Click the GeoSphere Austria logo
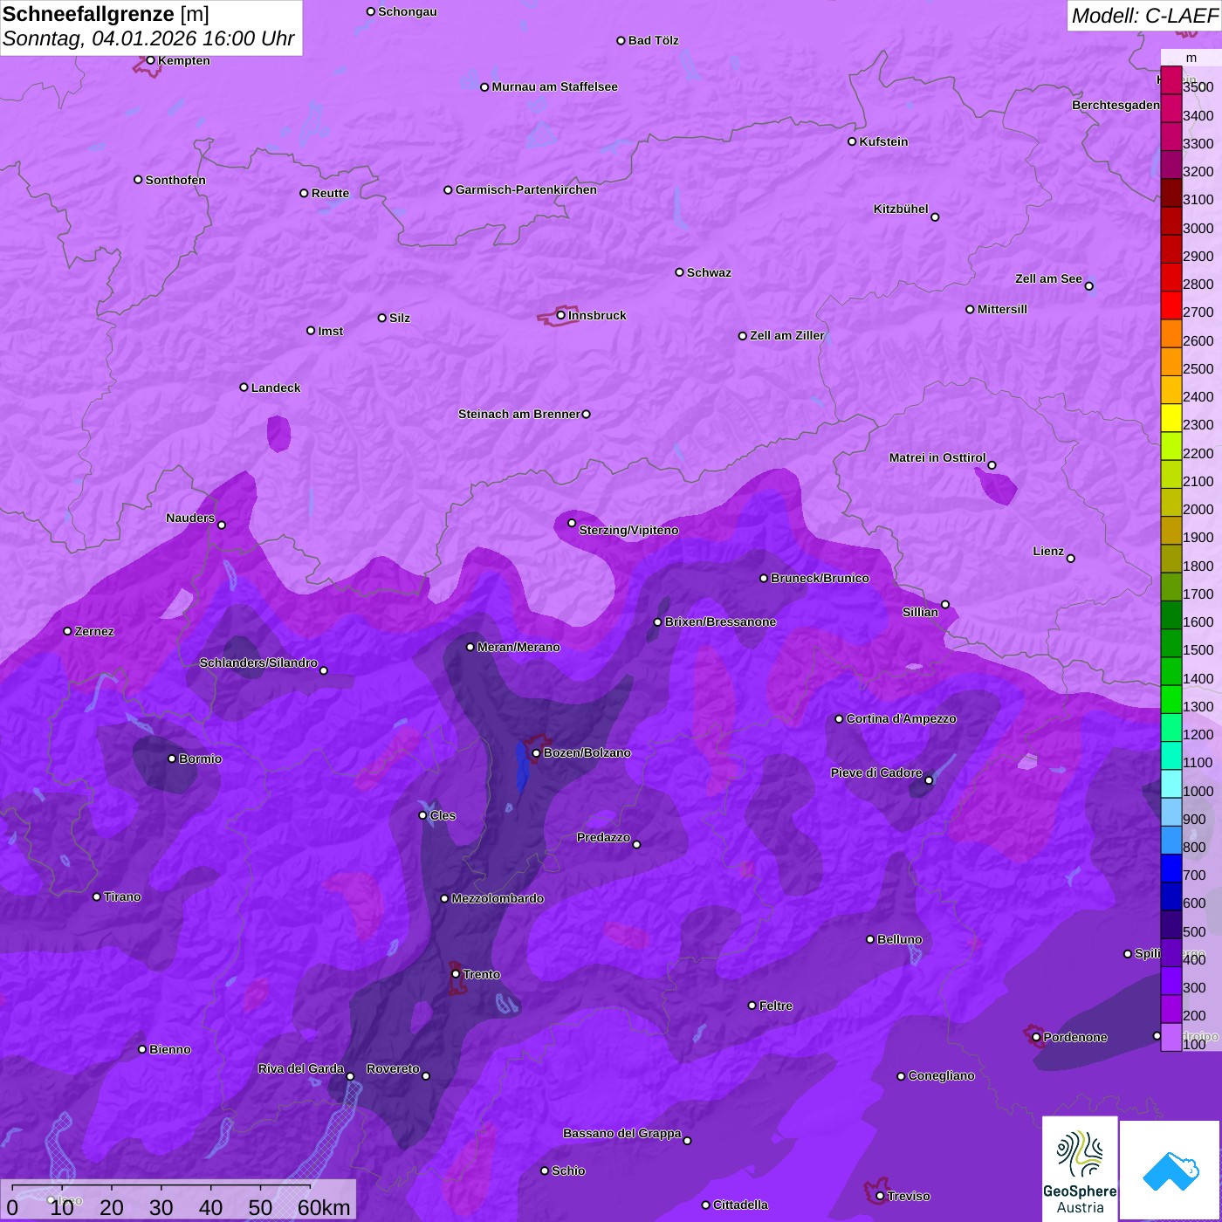Image resolution: width=1222 pixels, height=1222 pixels. (x=1080, y=1169)
